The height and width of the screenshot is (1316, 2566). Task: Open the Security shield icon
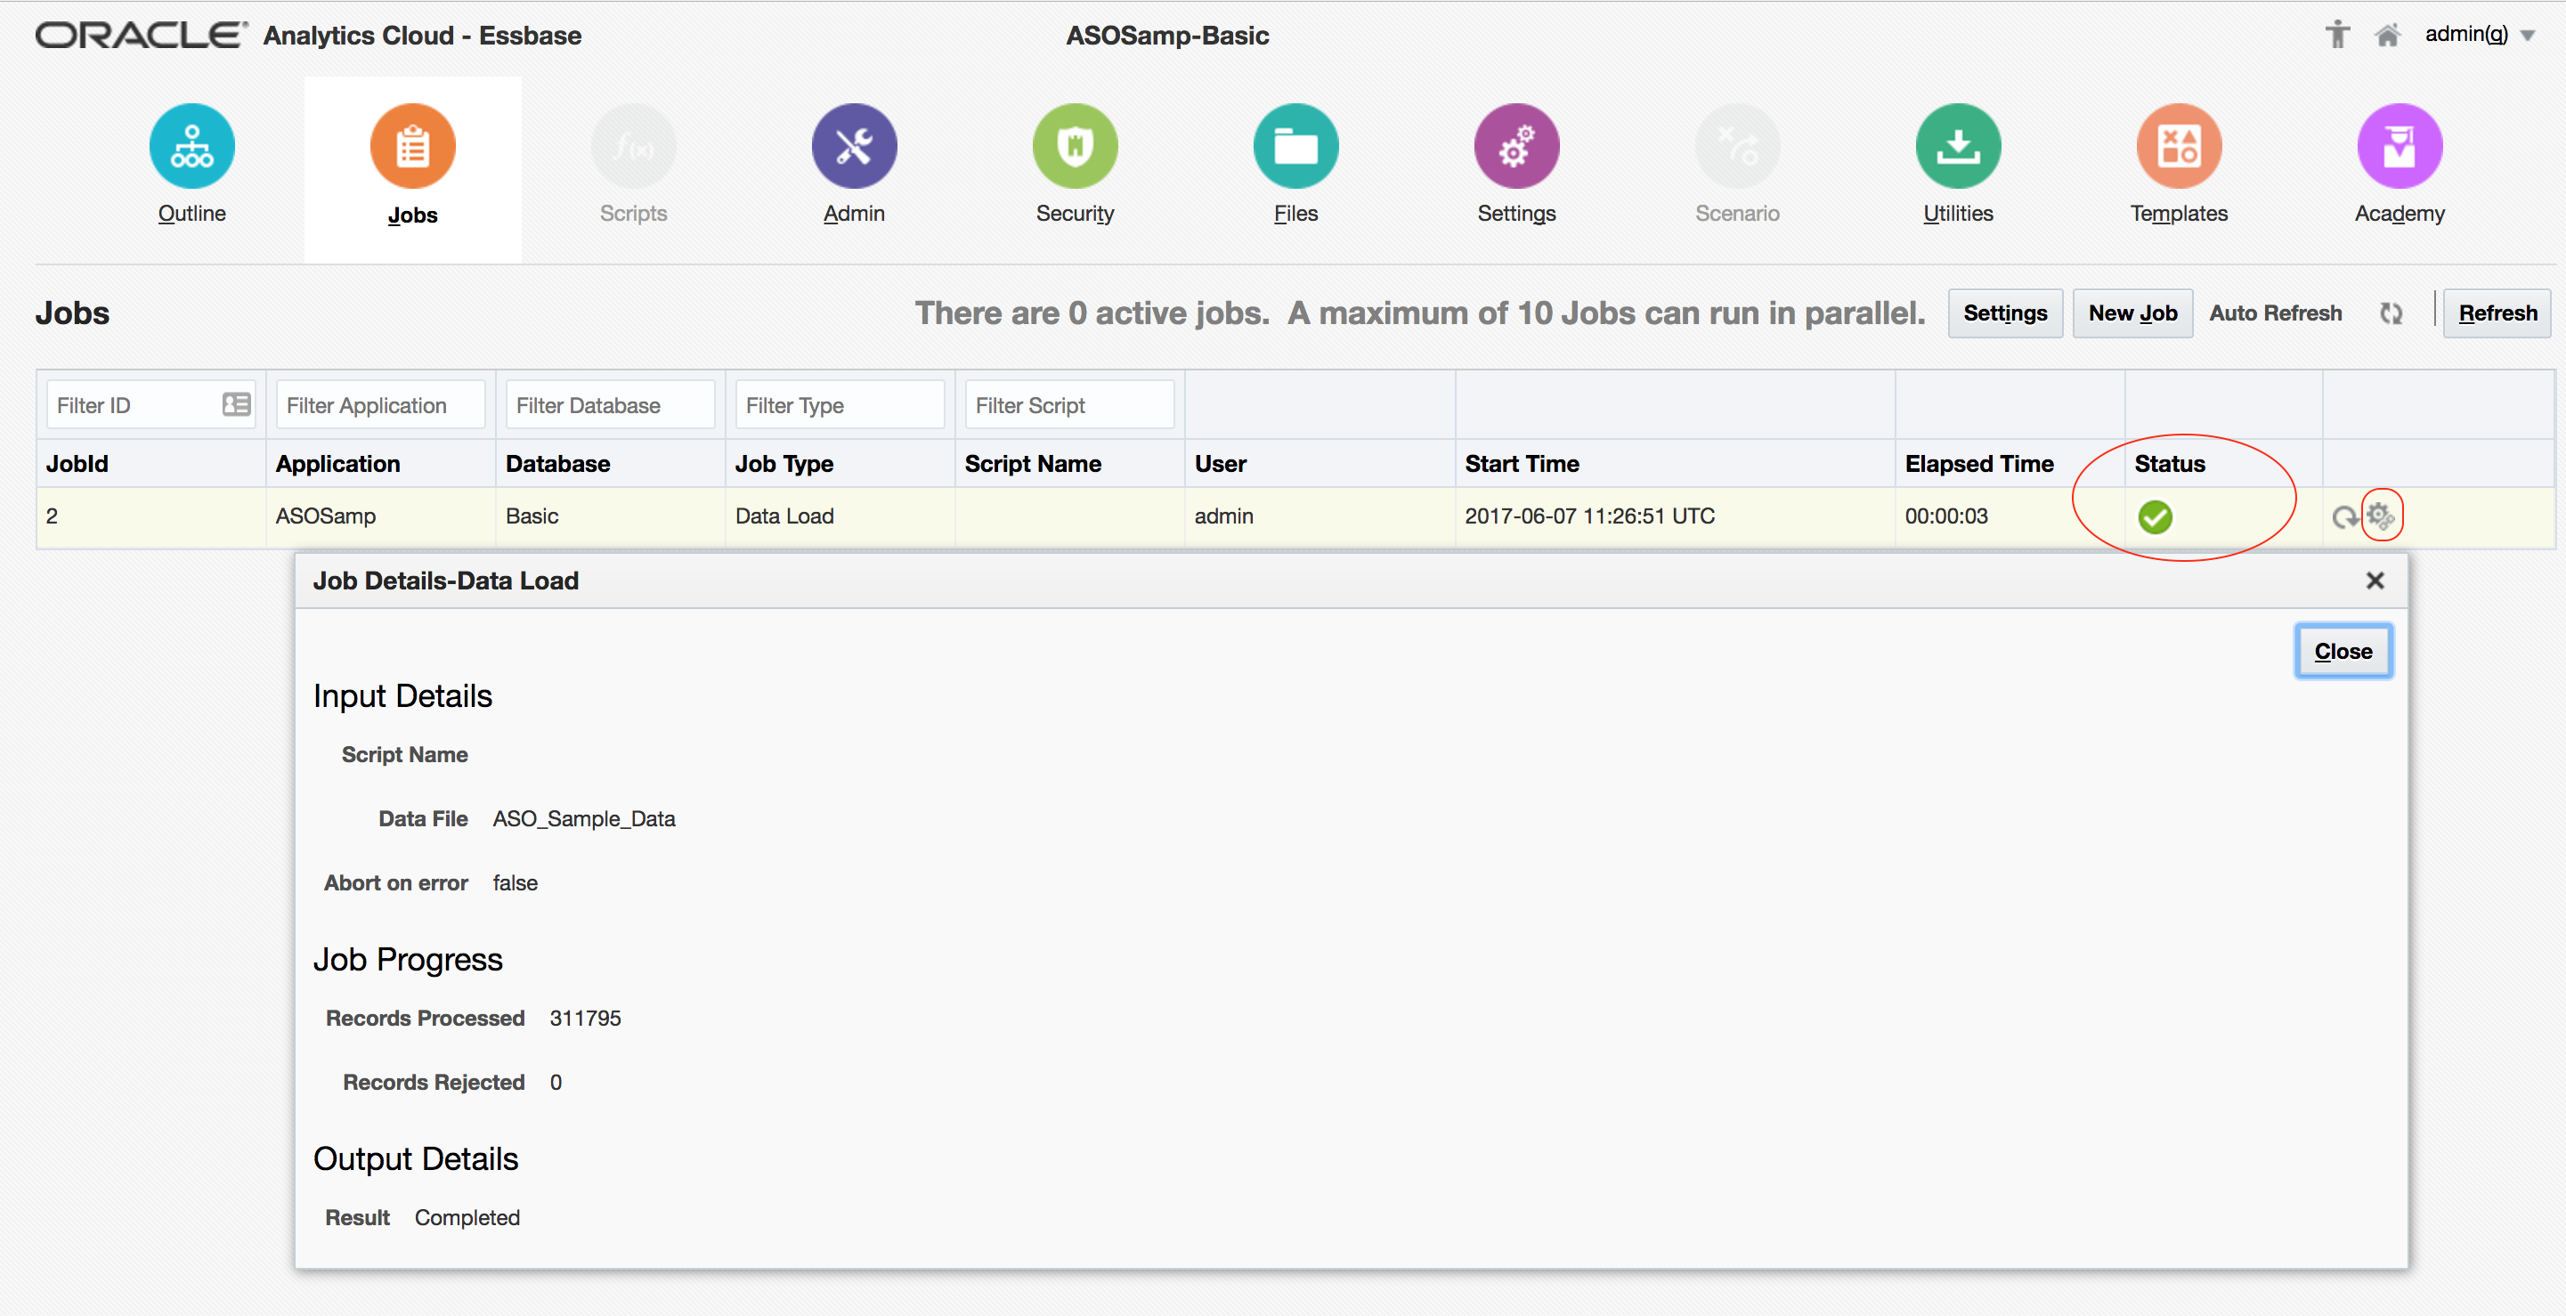pos(1075,146)
